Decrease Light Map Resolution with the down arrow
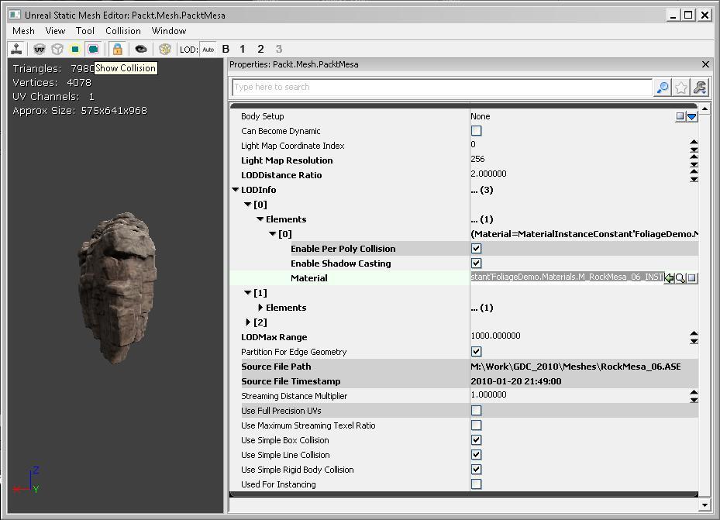This screenshot has height=520, width=720. point(694,164)
